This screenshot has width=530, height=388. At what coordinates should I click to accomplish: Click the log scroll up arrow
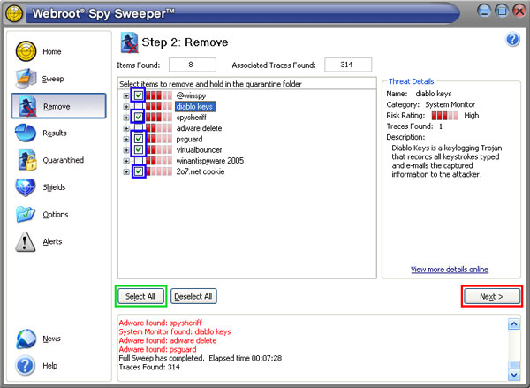coord(514,324)
